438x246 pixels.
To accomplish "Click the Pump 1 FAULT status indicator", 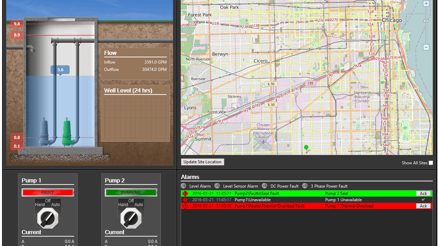I will tap(48, 192).
